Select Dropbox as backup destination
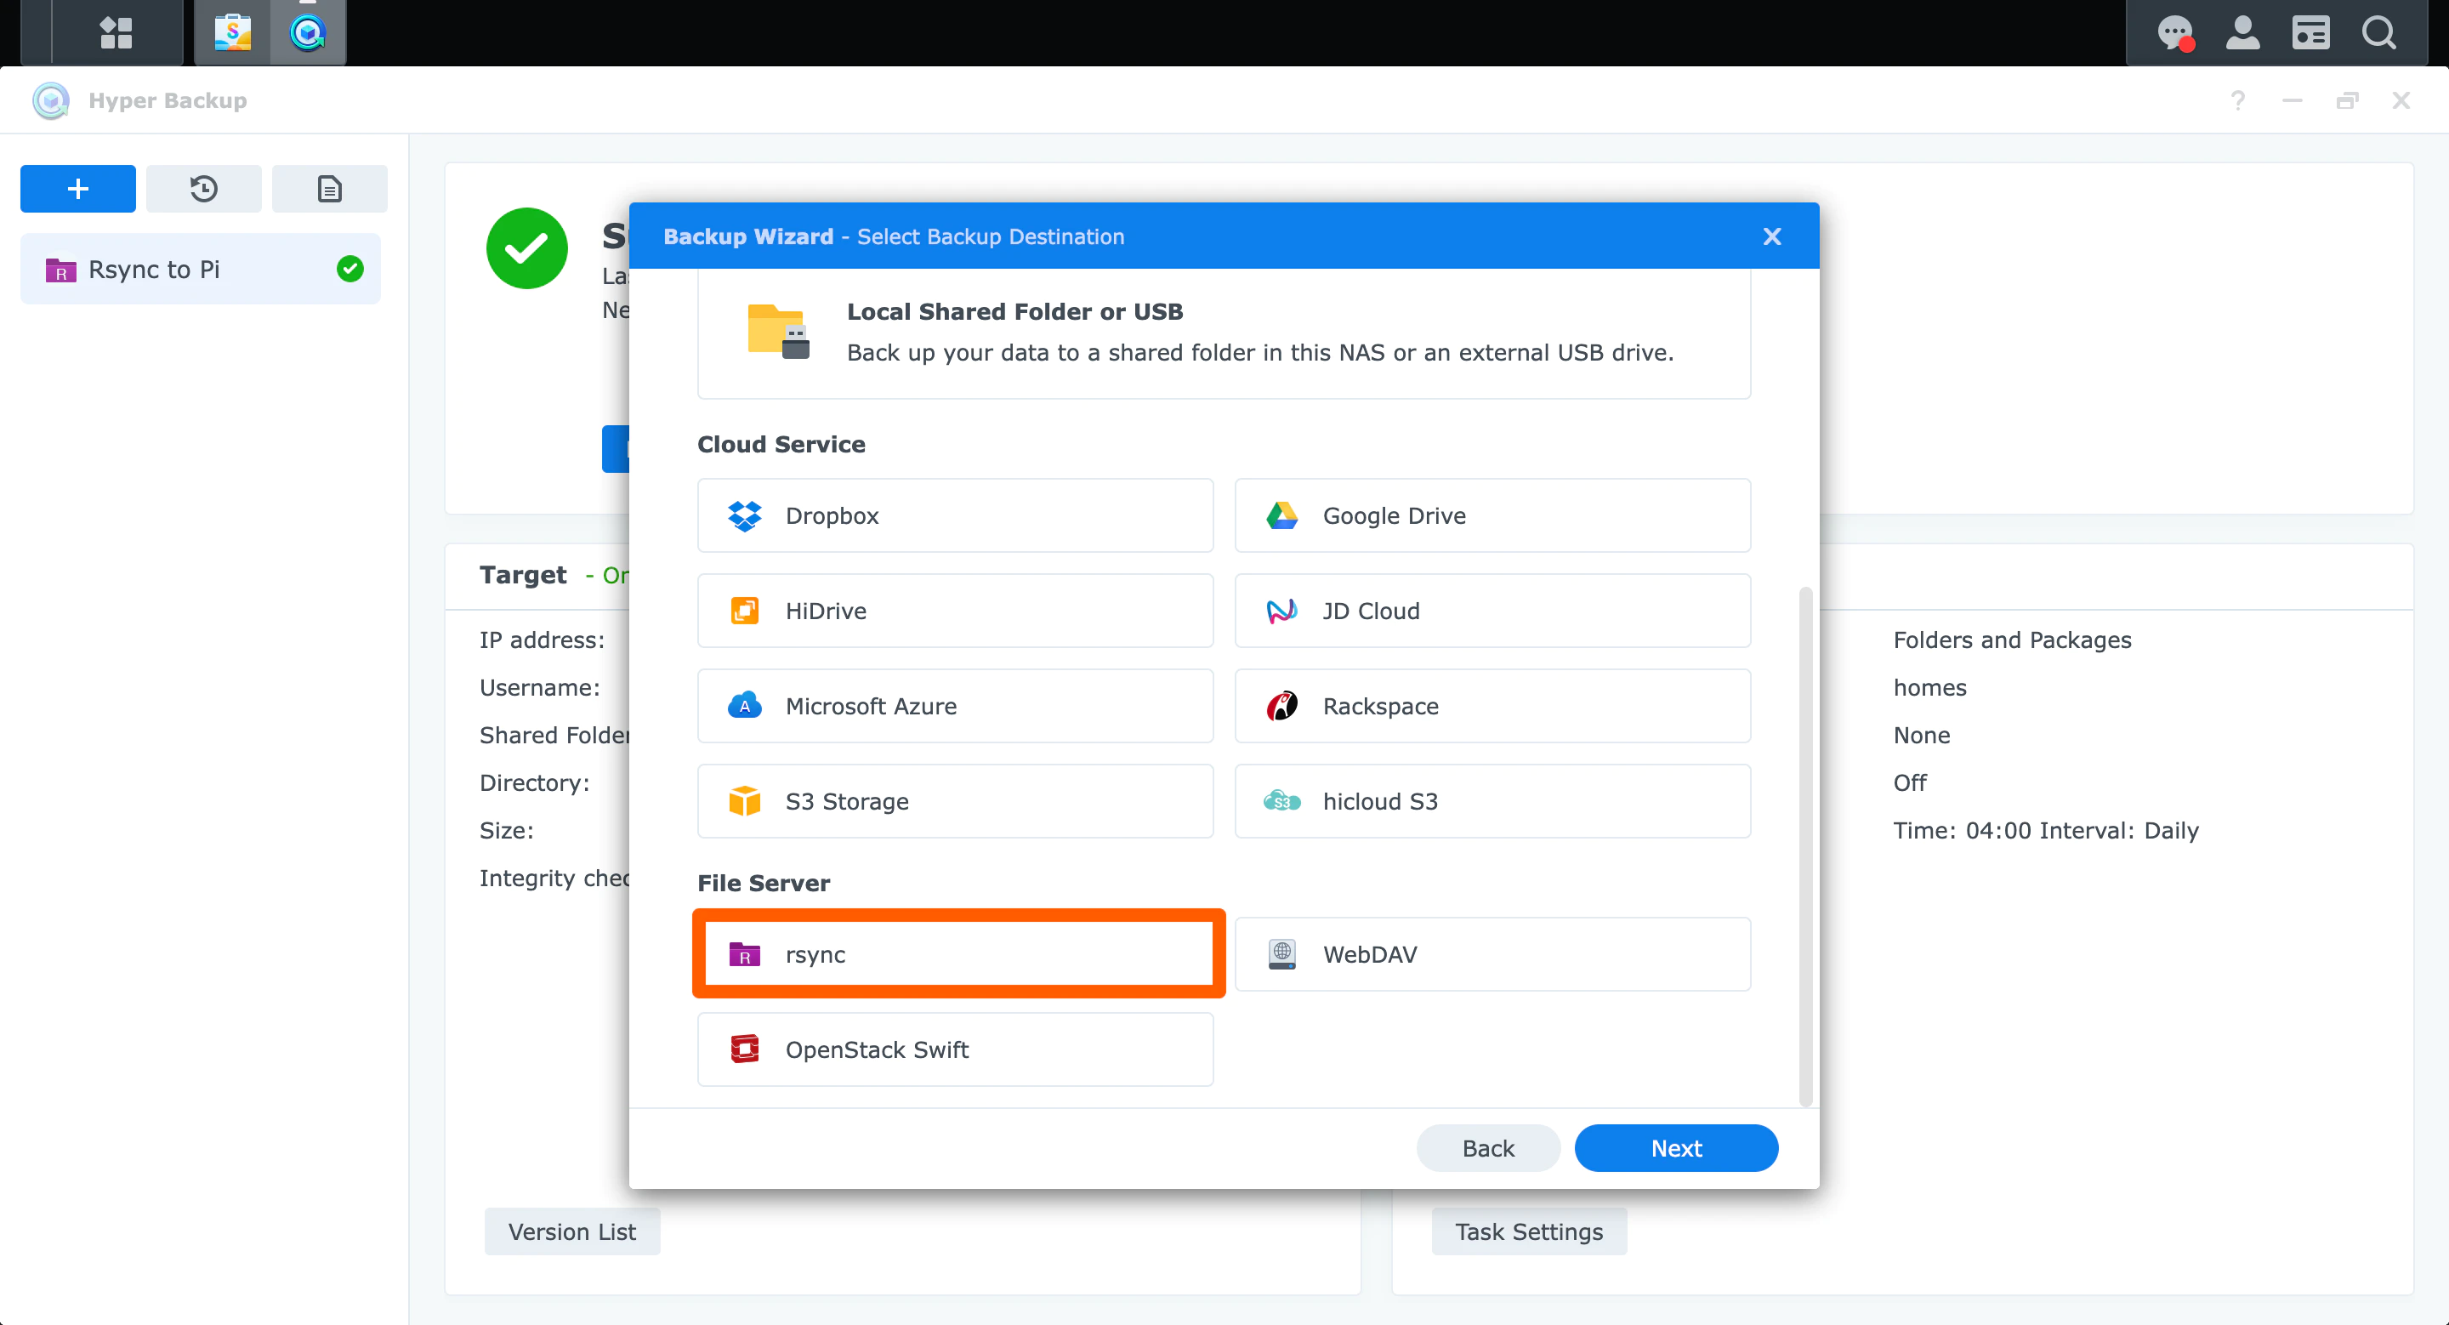This screenshot has width=2449, height=1325. pos(956,515)
